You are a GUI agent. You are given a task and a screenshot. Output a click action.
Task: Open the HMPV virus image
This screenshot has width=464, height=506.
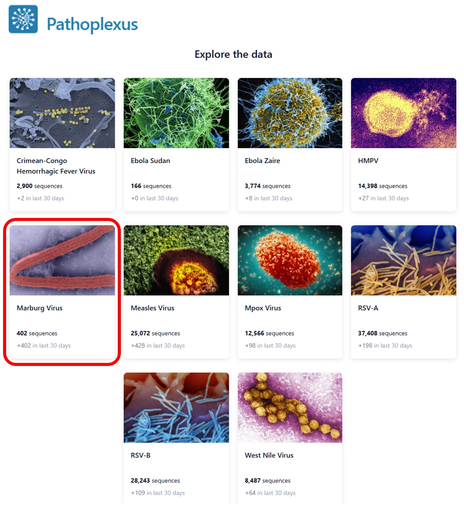click(x=403, y=113)
